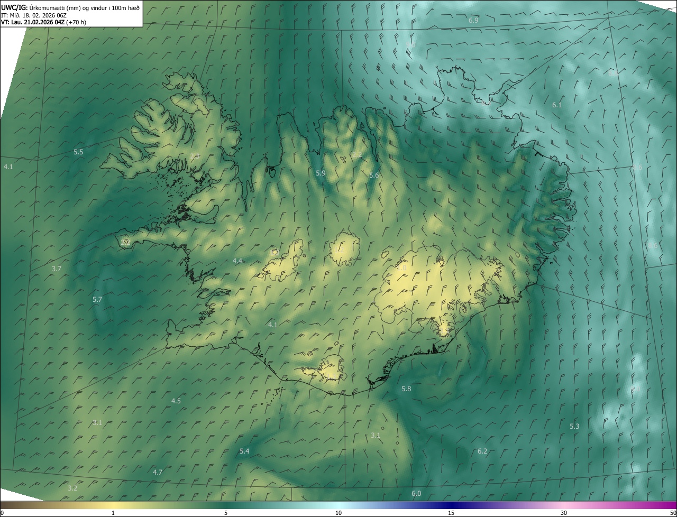Click the 5.9 value label in north Iceland
The height and width of the screenshot is (517, 677).
[321, 173]
